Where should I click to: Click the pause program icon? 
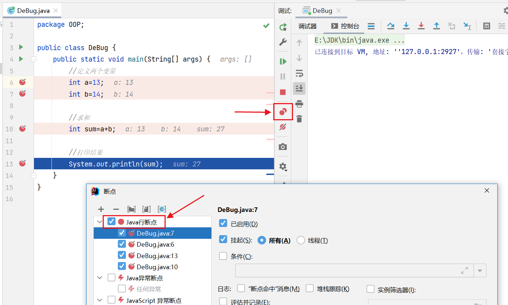[x=283, y=76]
